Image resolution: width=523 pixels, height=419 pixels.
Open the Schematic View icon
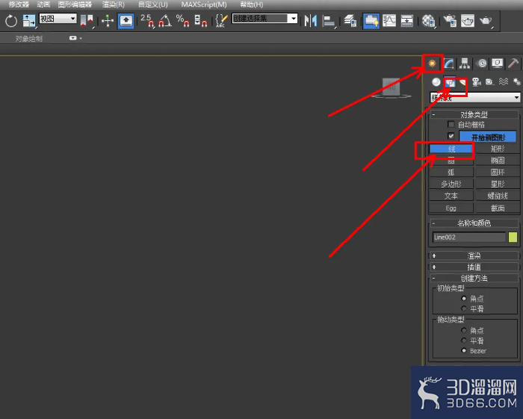pyautogui.click(x=407, y=21)
